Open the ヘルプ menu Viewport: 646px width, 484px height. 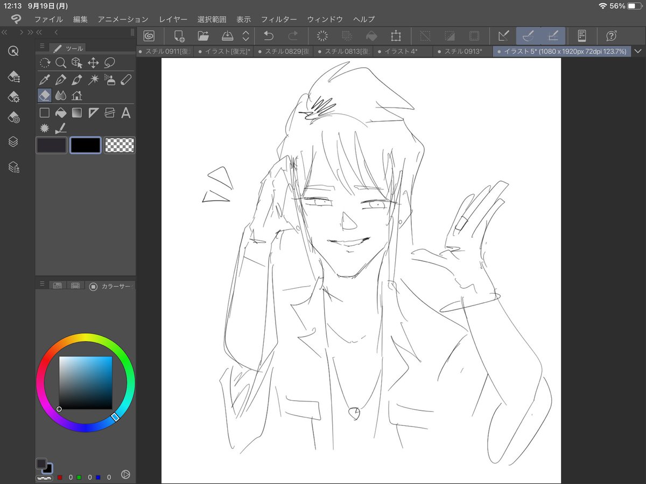tap(364, 19)
